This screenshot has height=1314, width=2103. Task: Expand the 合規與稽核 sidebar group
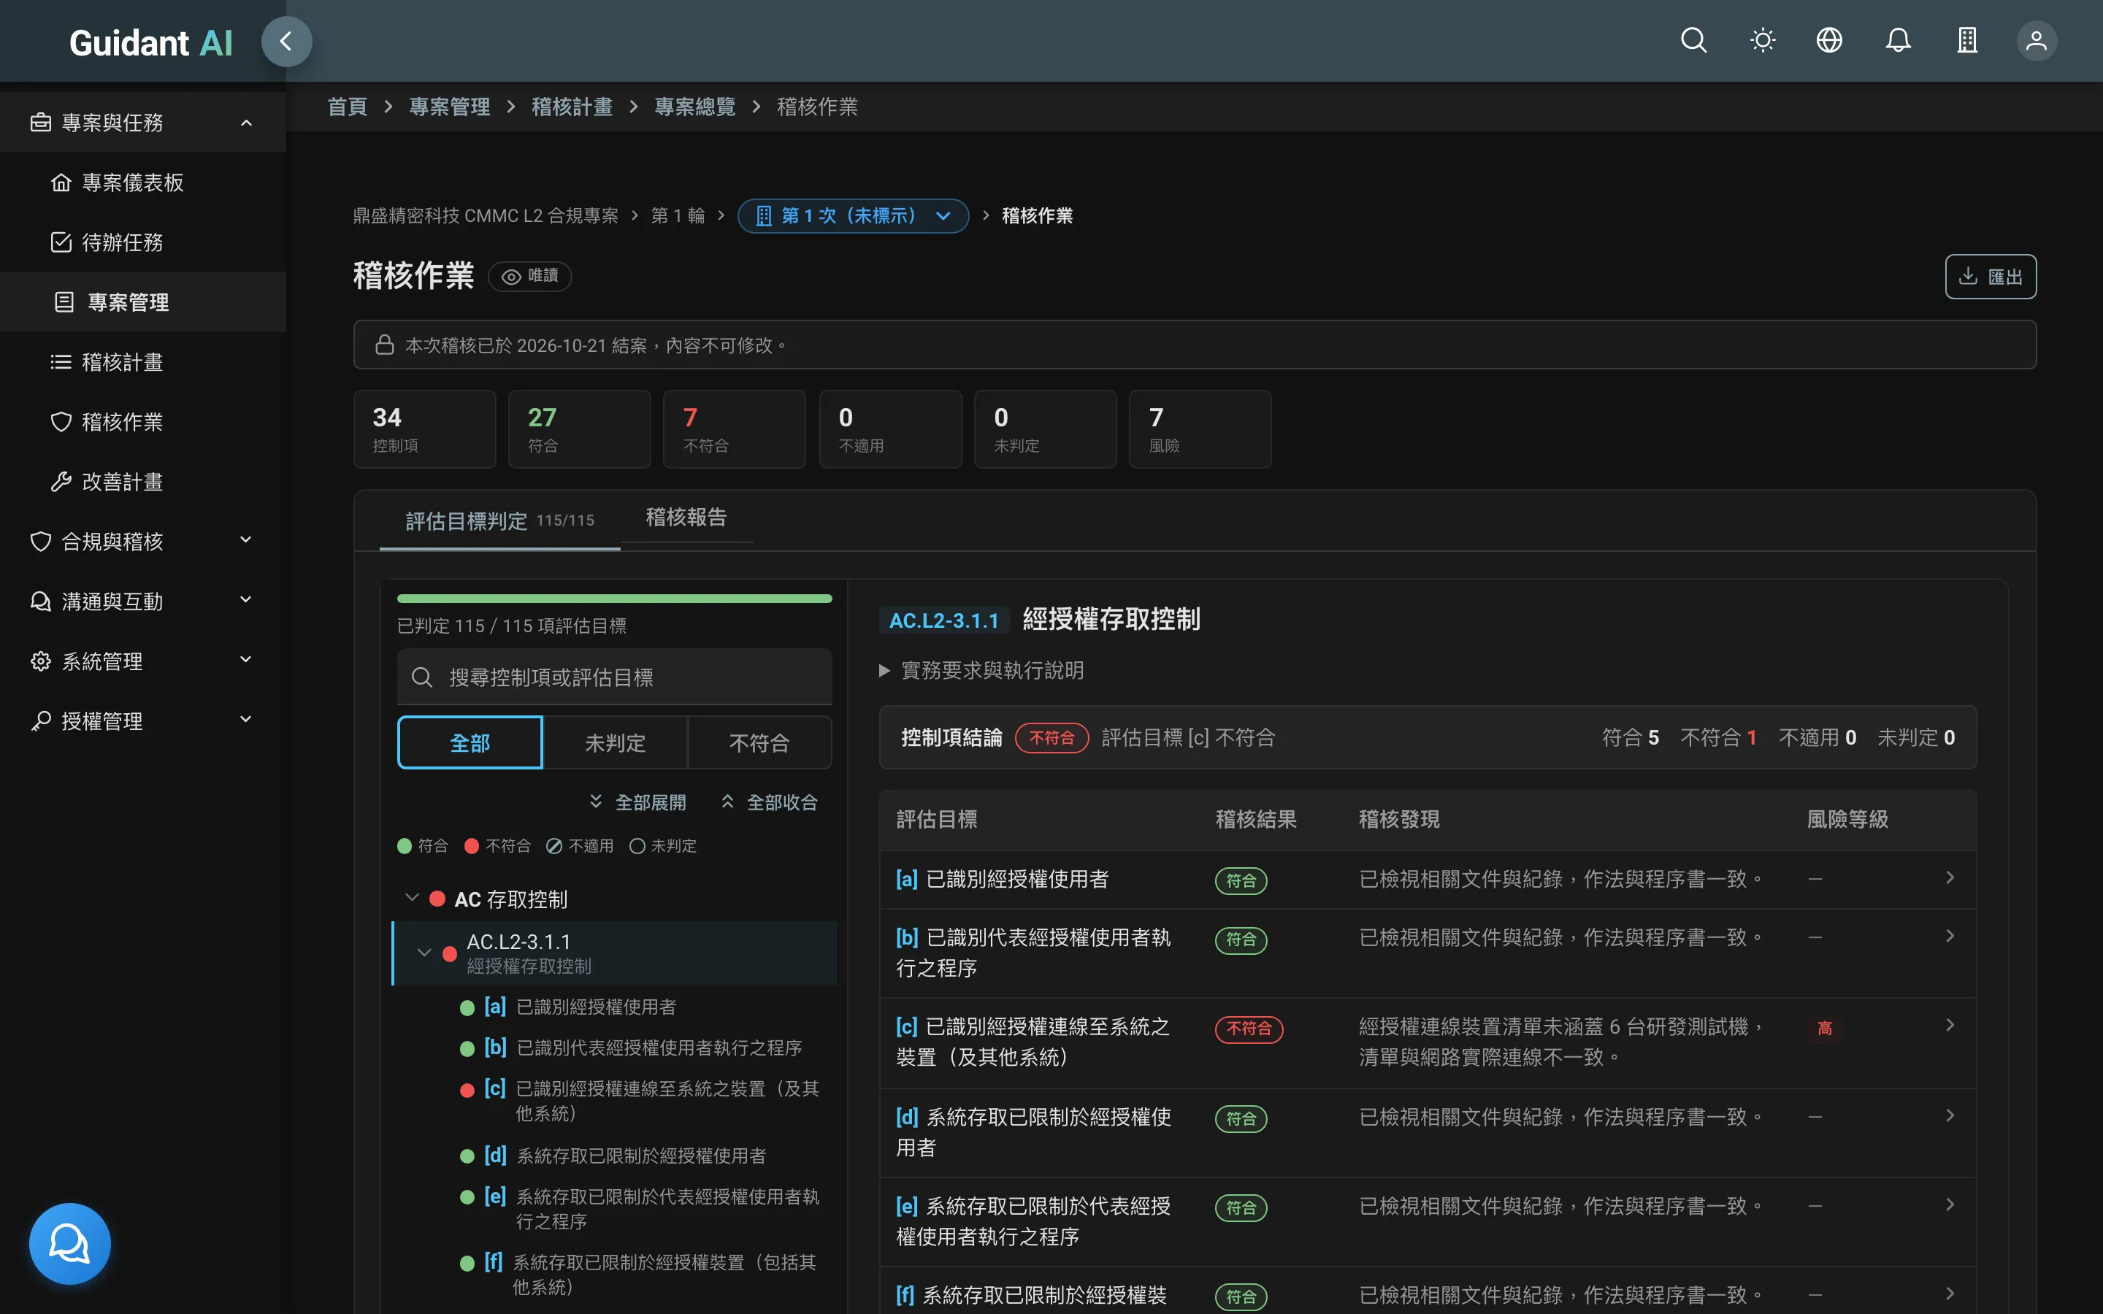143,542
